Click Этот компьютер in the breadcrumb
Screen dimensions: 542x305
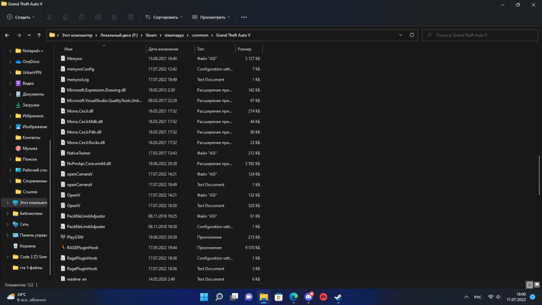click(77, 35)
